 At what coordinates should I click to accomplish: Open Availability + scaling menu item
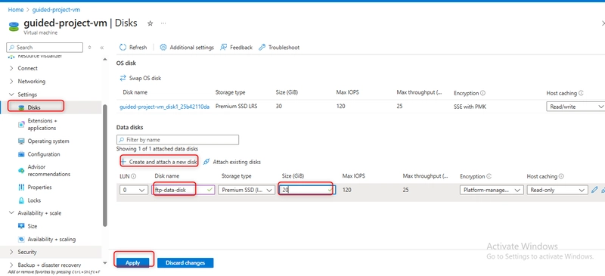51,240
